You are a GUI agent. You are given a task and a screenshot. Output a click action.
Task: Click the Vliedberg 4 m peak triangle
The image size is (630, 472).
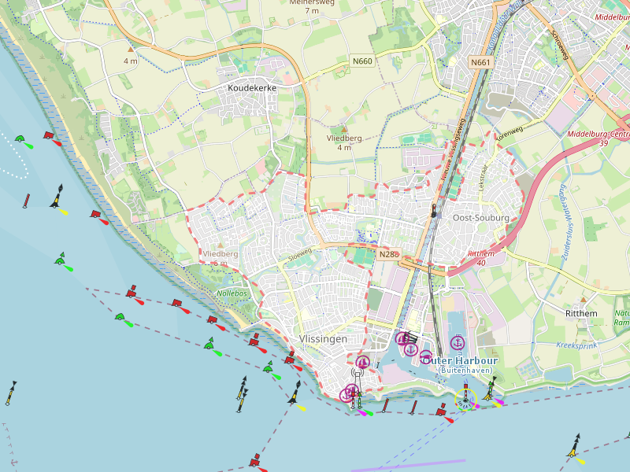pos(343,129)
